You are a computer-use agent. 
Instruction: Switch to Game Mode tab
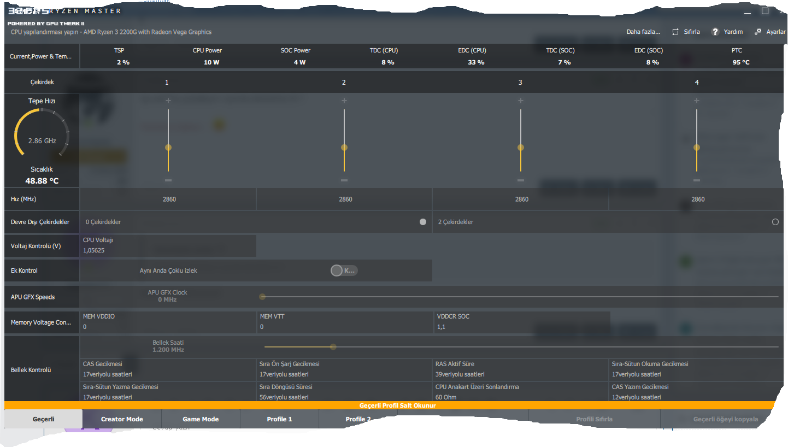pos(201,419)
